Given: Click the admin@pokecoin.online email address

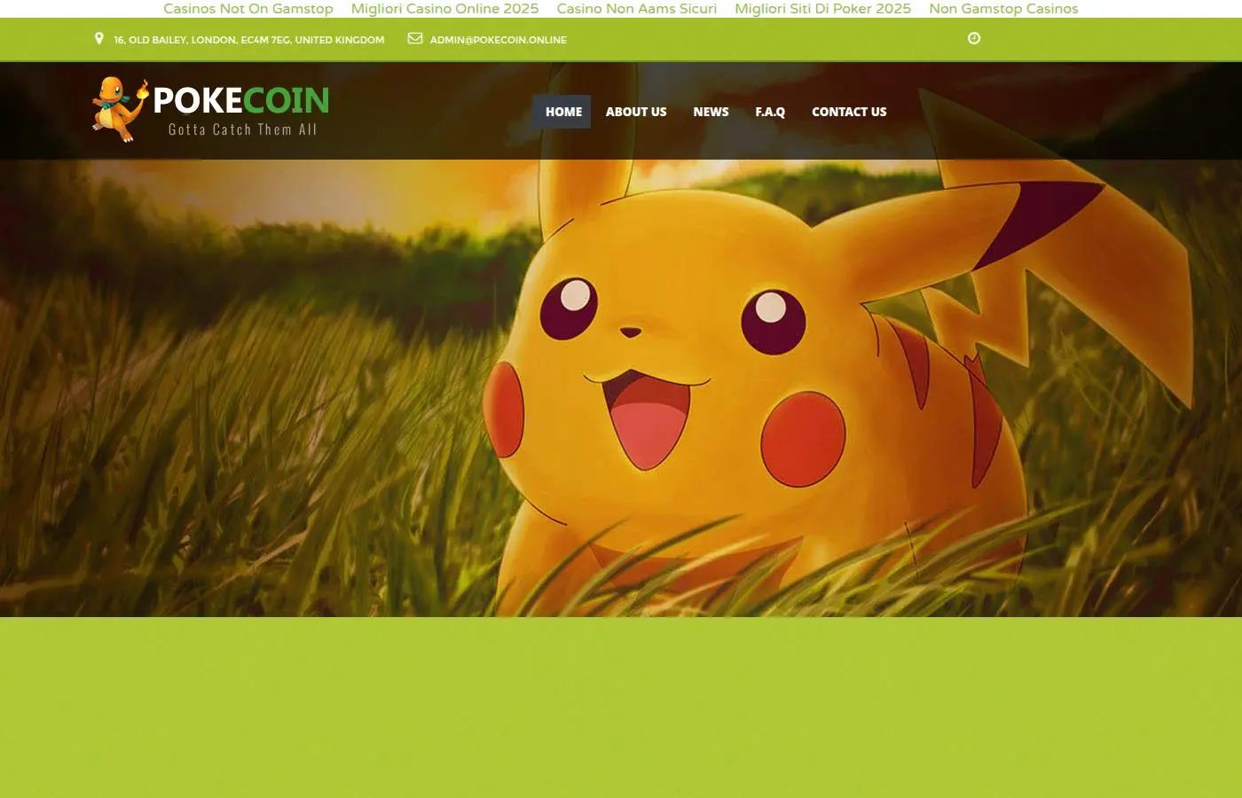Looking at the screenshot, I should pos(498,40).
